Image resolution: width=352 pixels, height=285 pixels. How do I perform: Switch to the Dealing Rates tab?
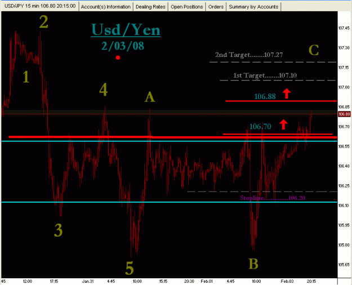click(150, 7)
